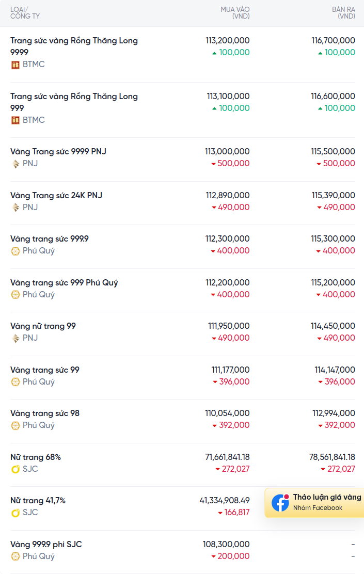Select Vàng trang sức 98 row title
This screenshot has height=574, width=364.
(x=45, y=413)
